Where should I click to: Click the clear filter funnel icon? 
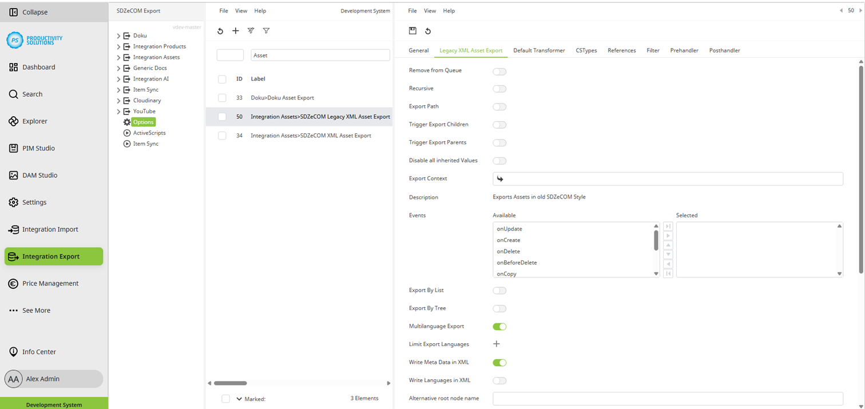[266, 31]
